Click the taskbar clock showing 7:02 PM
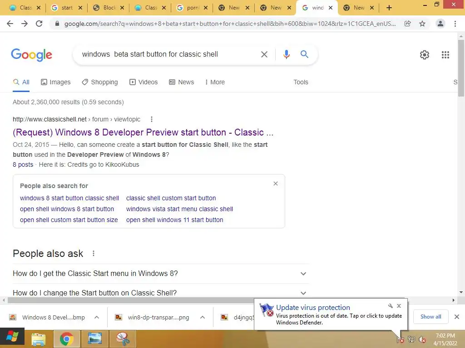The width and height of the screenshot is (465, 348). coord(445,339)
